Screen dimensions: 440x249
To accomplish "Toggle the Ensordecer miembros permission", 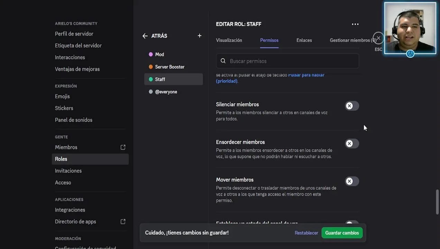I will point(352,144).
